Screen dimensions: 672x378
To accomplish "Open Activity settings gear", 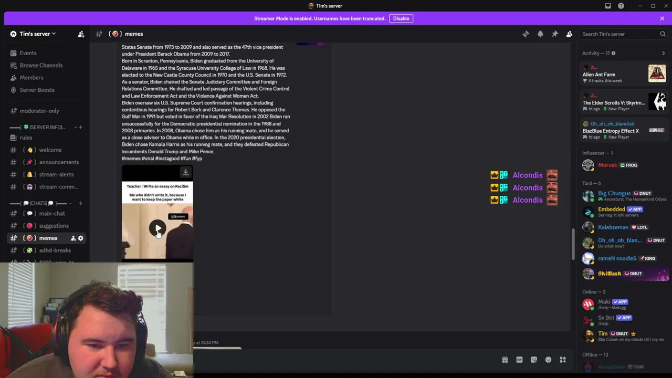I will (x=613, y=53).
